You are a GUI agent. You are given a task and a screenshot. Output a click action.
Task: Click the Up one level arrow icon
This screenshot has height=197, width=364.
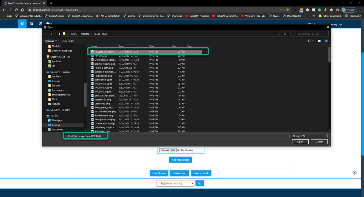[x=59, y=34]
